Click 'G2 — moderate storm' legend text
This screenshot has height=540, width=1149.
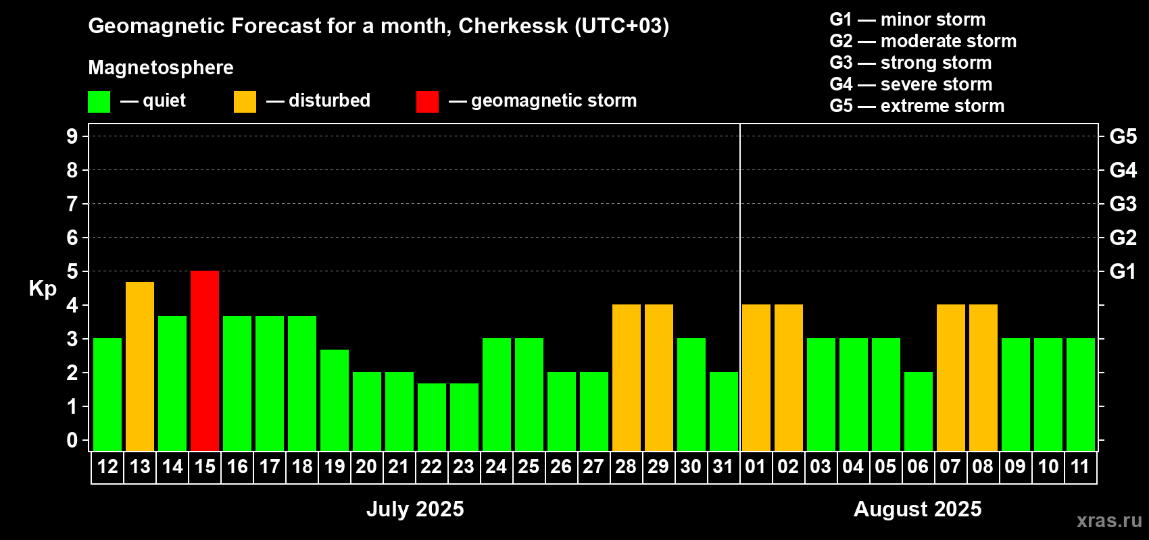[x=923, y=41]
